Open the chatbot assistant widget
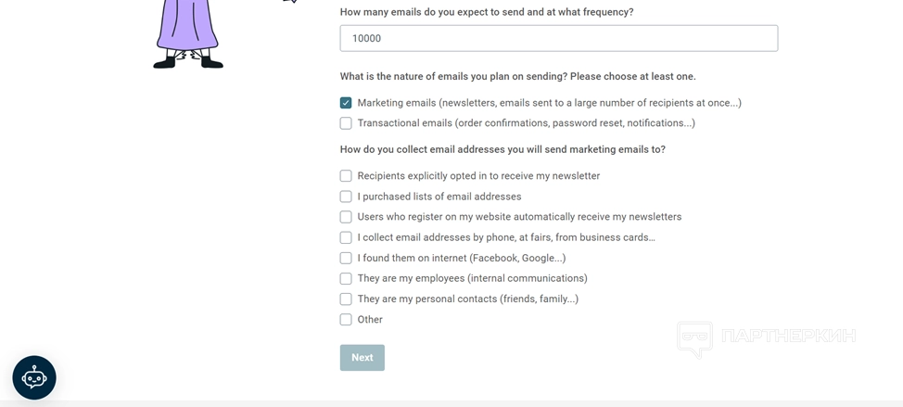903x407 pixels. pyautogui.click(x=34, y=377)
